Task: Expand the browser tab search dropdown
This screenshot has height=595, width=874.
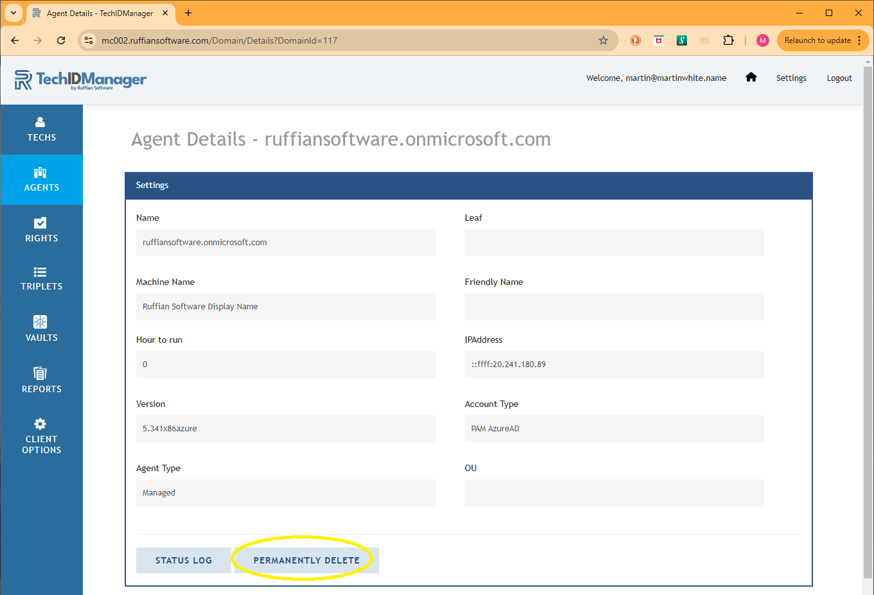Action: tap(13, 13)
